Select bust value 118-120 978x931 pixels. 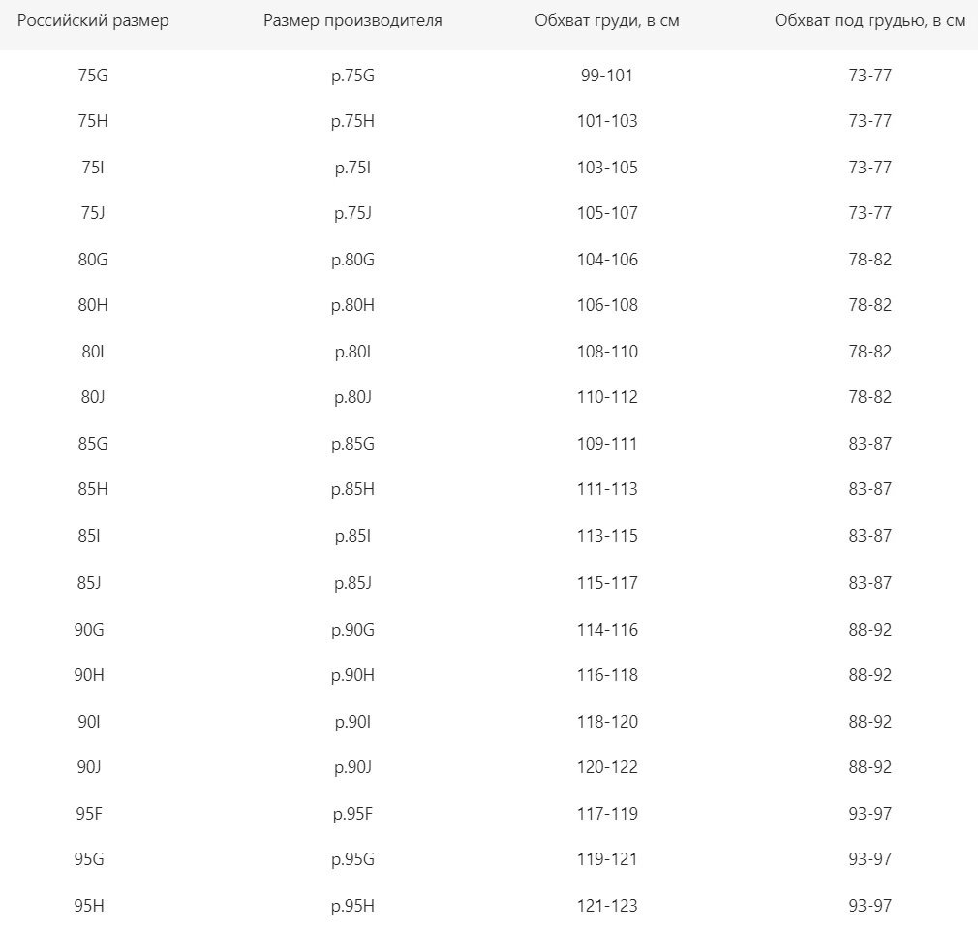point(607,722)
